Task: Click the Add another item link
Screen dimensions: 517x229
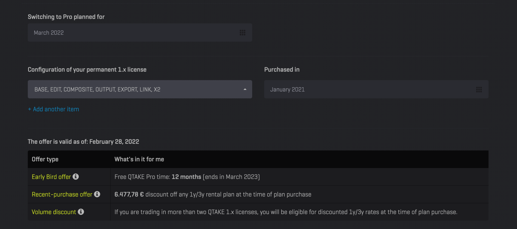Action: (x=53, y=109)
